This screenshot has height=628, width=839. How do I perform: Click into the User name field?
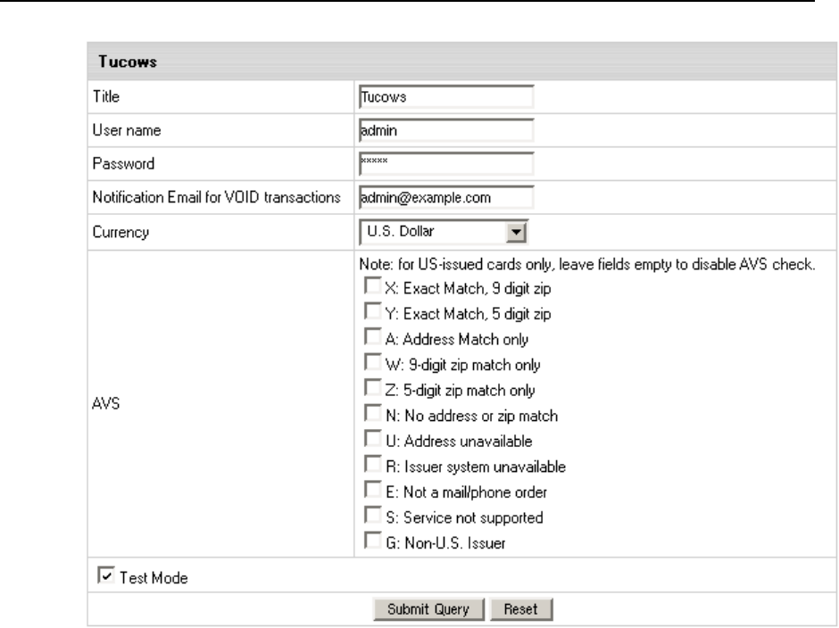click(x=444, y=129)
